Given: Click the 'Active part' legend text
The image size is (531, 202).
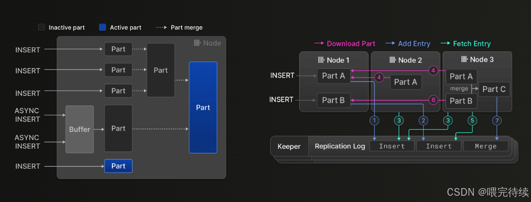Looking at the screenshot, I should coord(126,27).
